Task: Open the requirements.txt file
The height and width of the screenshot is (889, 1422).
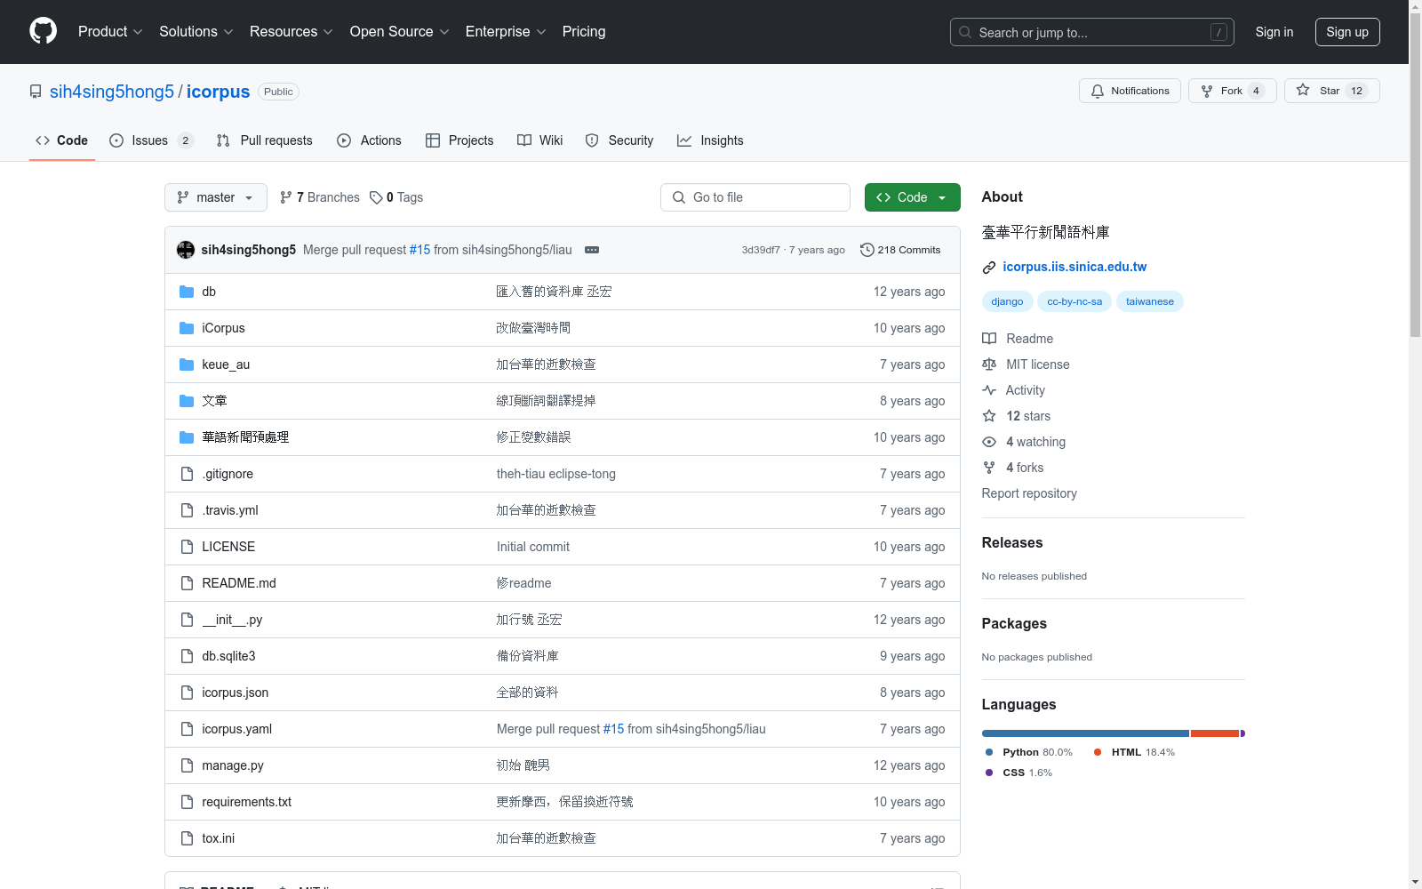Action: coord(246,802)
